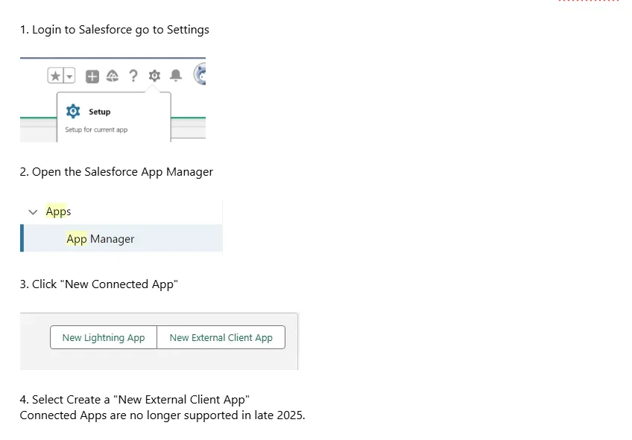Open the user avatar profile icon
The image size is (632, 440).
200,74
